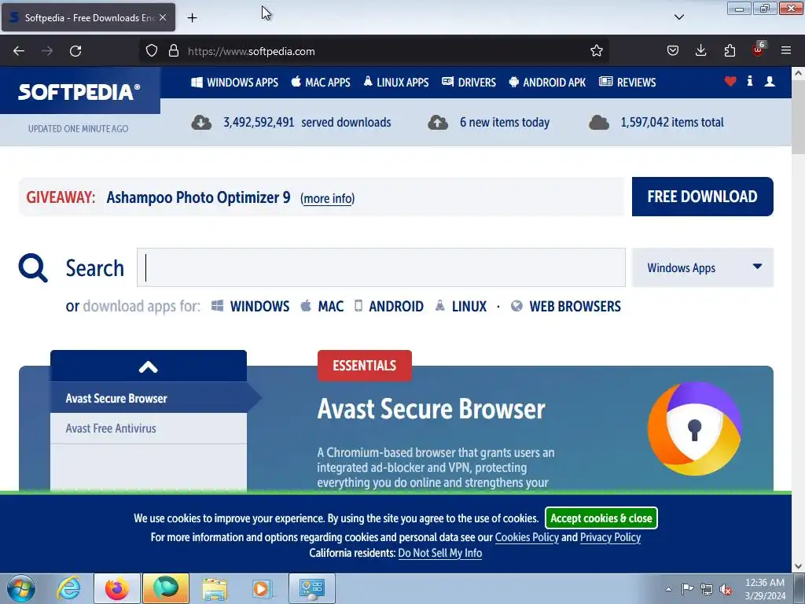The width and height of the screenshot is (805, 604).
Task: Click the Firefox taskbar icon
Action: point(117,588)
